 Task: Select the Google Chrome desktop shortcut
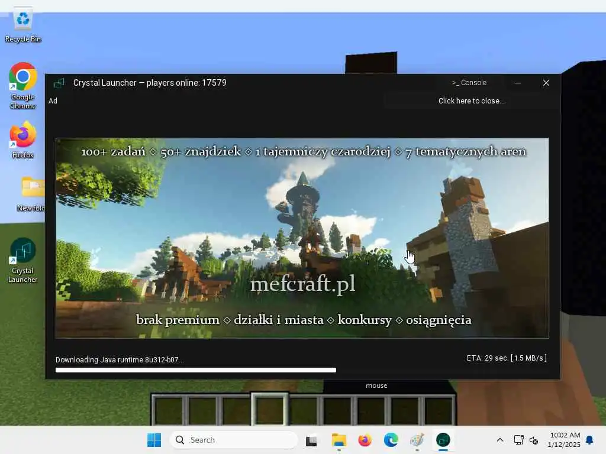tap(23, 86)
